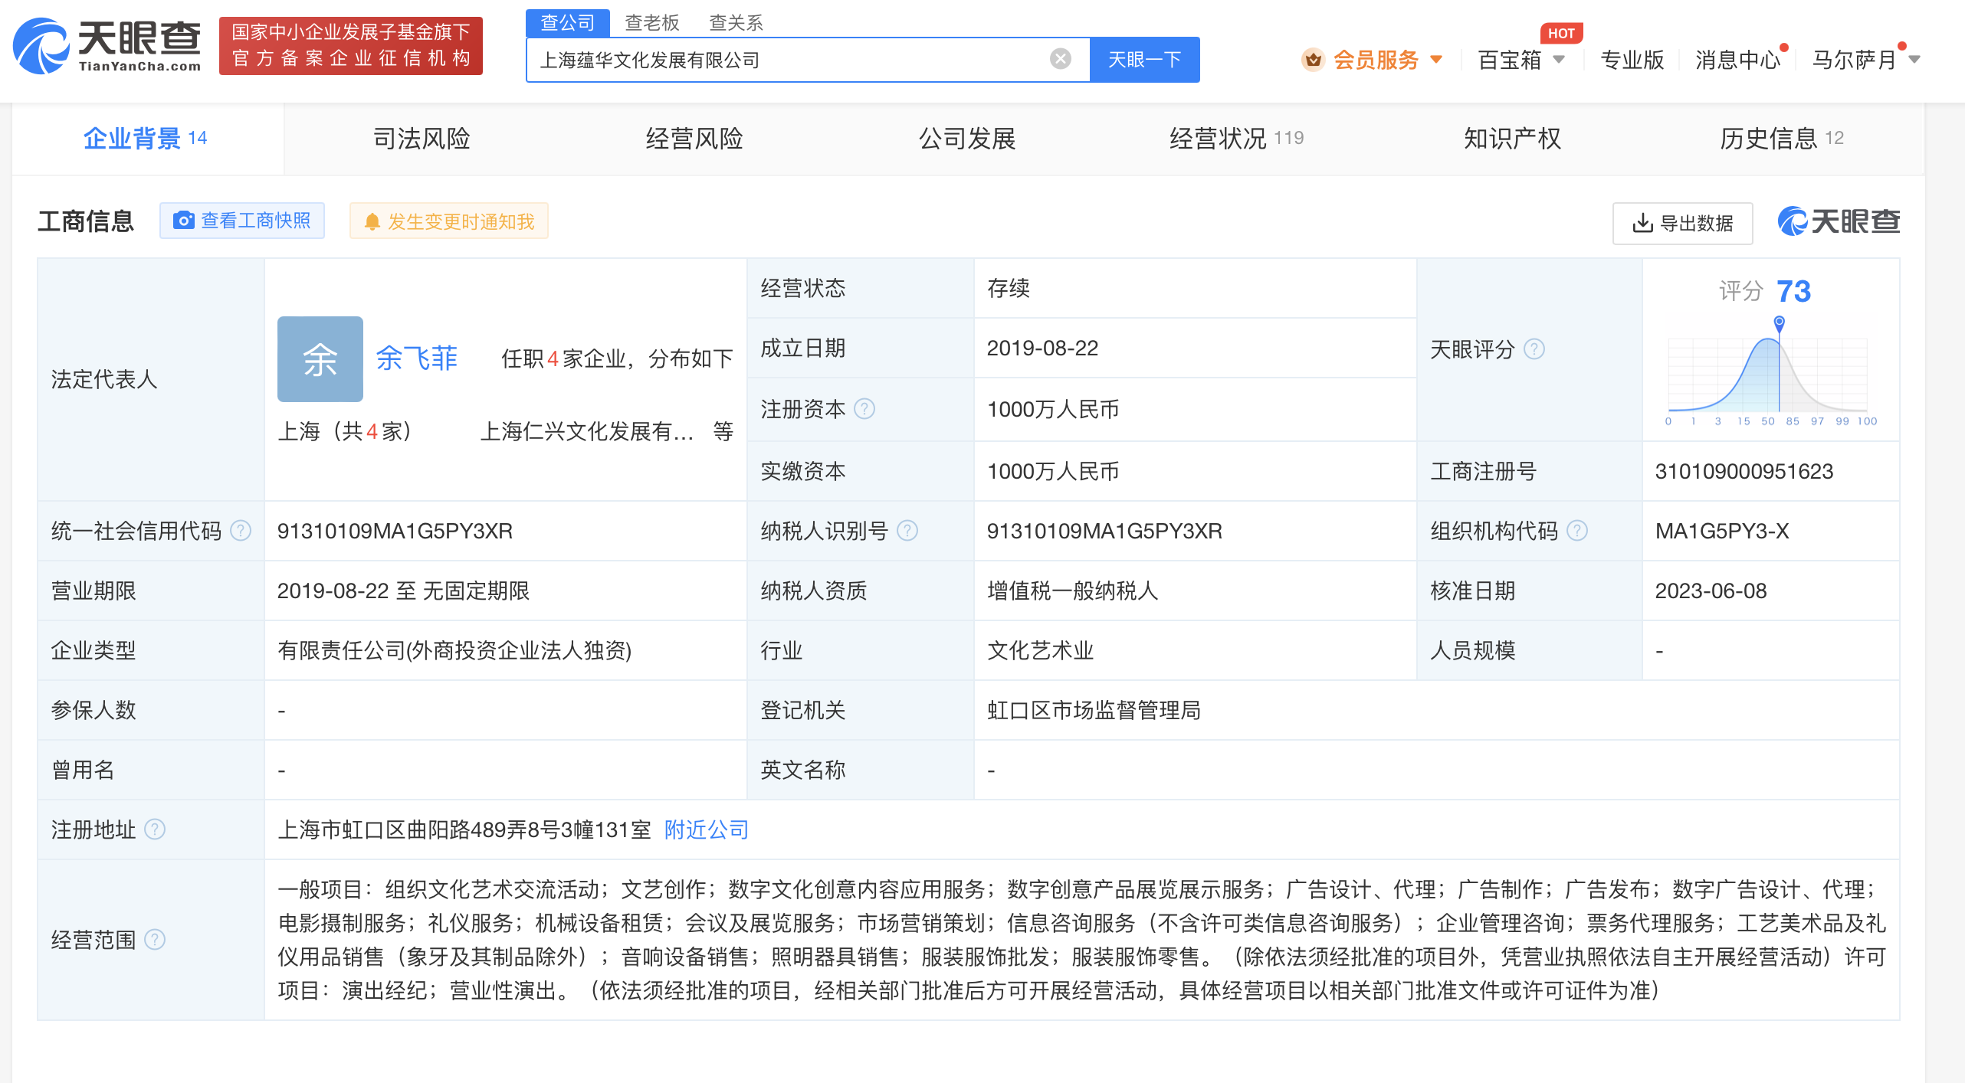Select the 查公司 search tab
Image resolution: width=1965 pixels, height=1083 pixels.
[567, 22]
